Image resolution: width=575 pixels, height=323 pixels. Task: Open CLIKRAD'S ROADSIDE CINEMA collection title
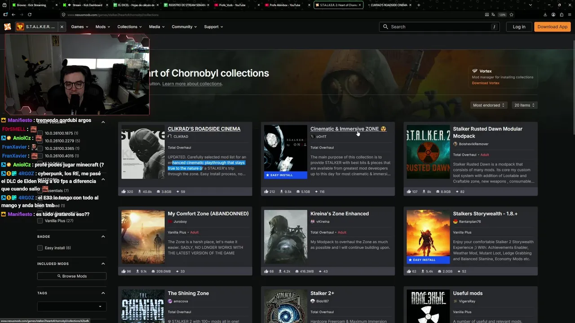(x=204, y=129)
